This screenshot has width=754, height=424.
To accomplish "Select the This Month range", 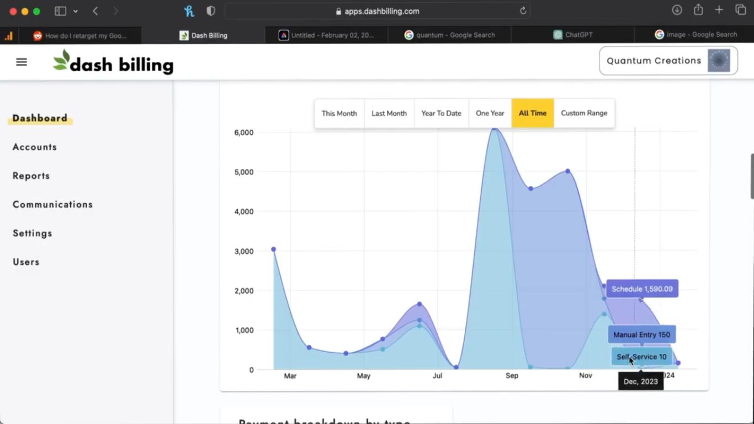I will (339, 113).
